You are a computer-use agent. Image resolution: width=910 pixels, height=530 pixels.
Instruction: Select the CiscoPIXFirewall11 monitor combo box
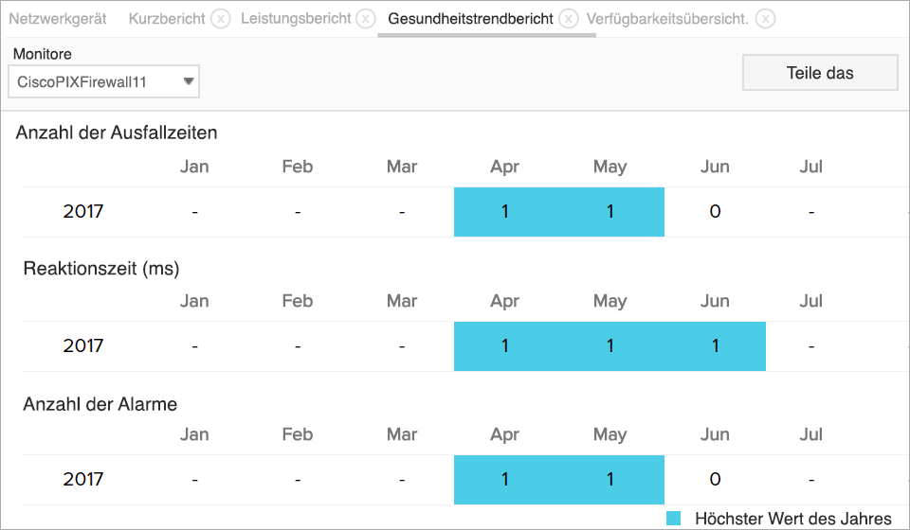95,82
